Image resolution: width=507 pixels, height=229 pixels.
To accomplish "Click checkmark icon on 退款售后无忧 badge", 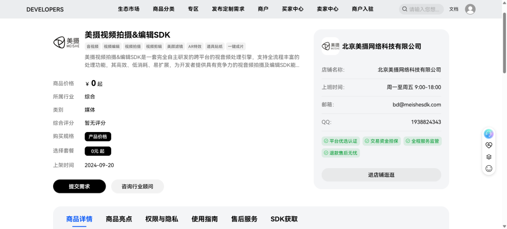I will [x=326, y=153].
